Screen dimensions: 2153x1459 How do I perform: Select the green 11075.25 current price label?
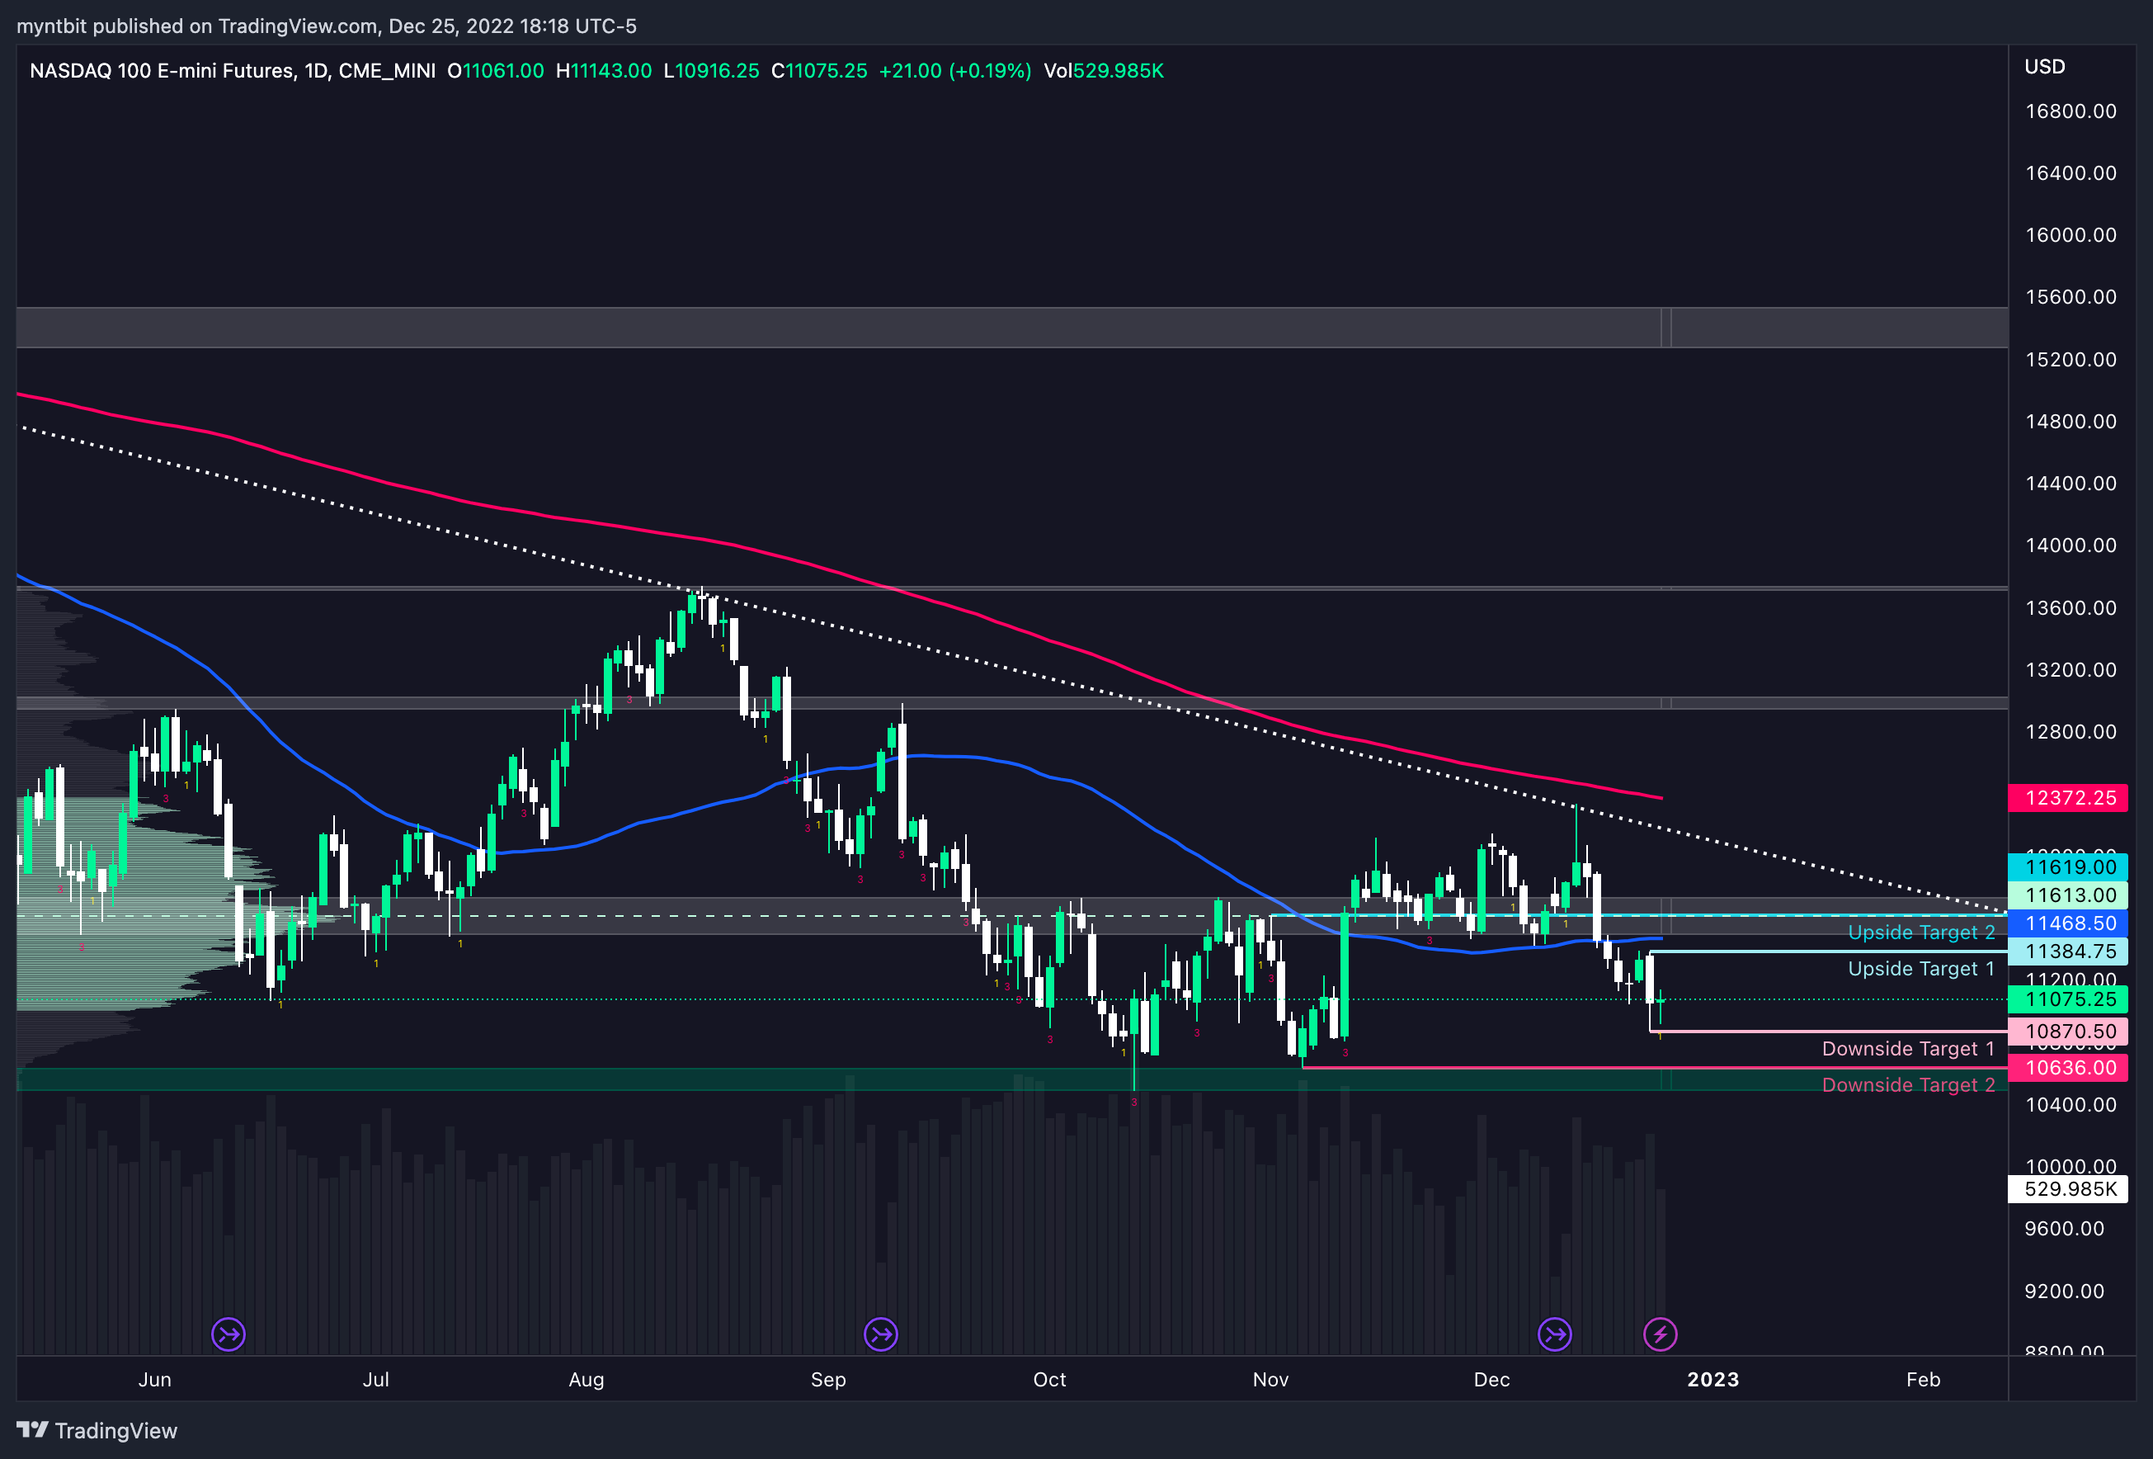[x=2070, y=999]
